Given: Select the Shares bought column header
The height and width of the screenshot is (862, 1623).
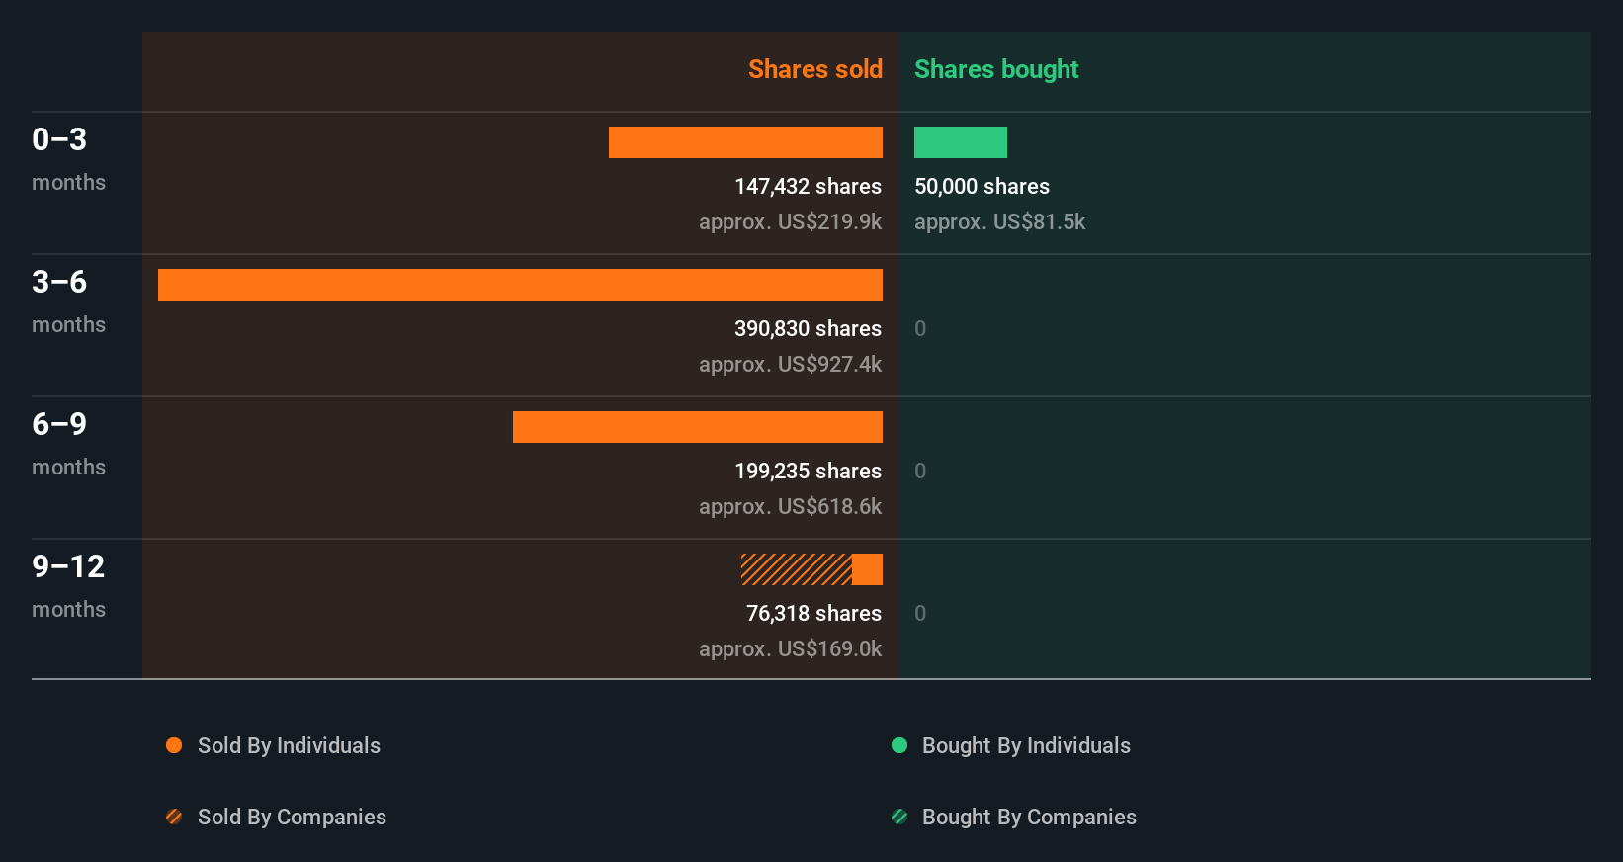Looking at the screenshot, I should point(996,69).
